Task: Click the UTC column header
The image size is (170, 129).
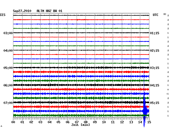Action: pyautogui.click(x=155, y=15)
